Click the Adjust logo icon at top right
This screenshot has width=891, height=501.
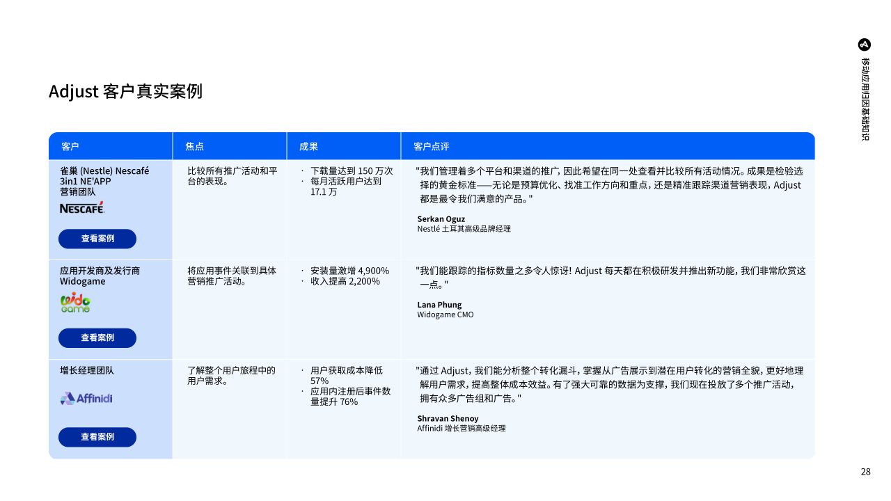[865, 45]
